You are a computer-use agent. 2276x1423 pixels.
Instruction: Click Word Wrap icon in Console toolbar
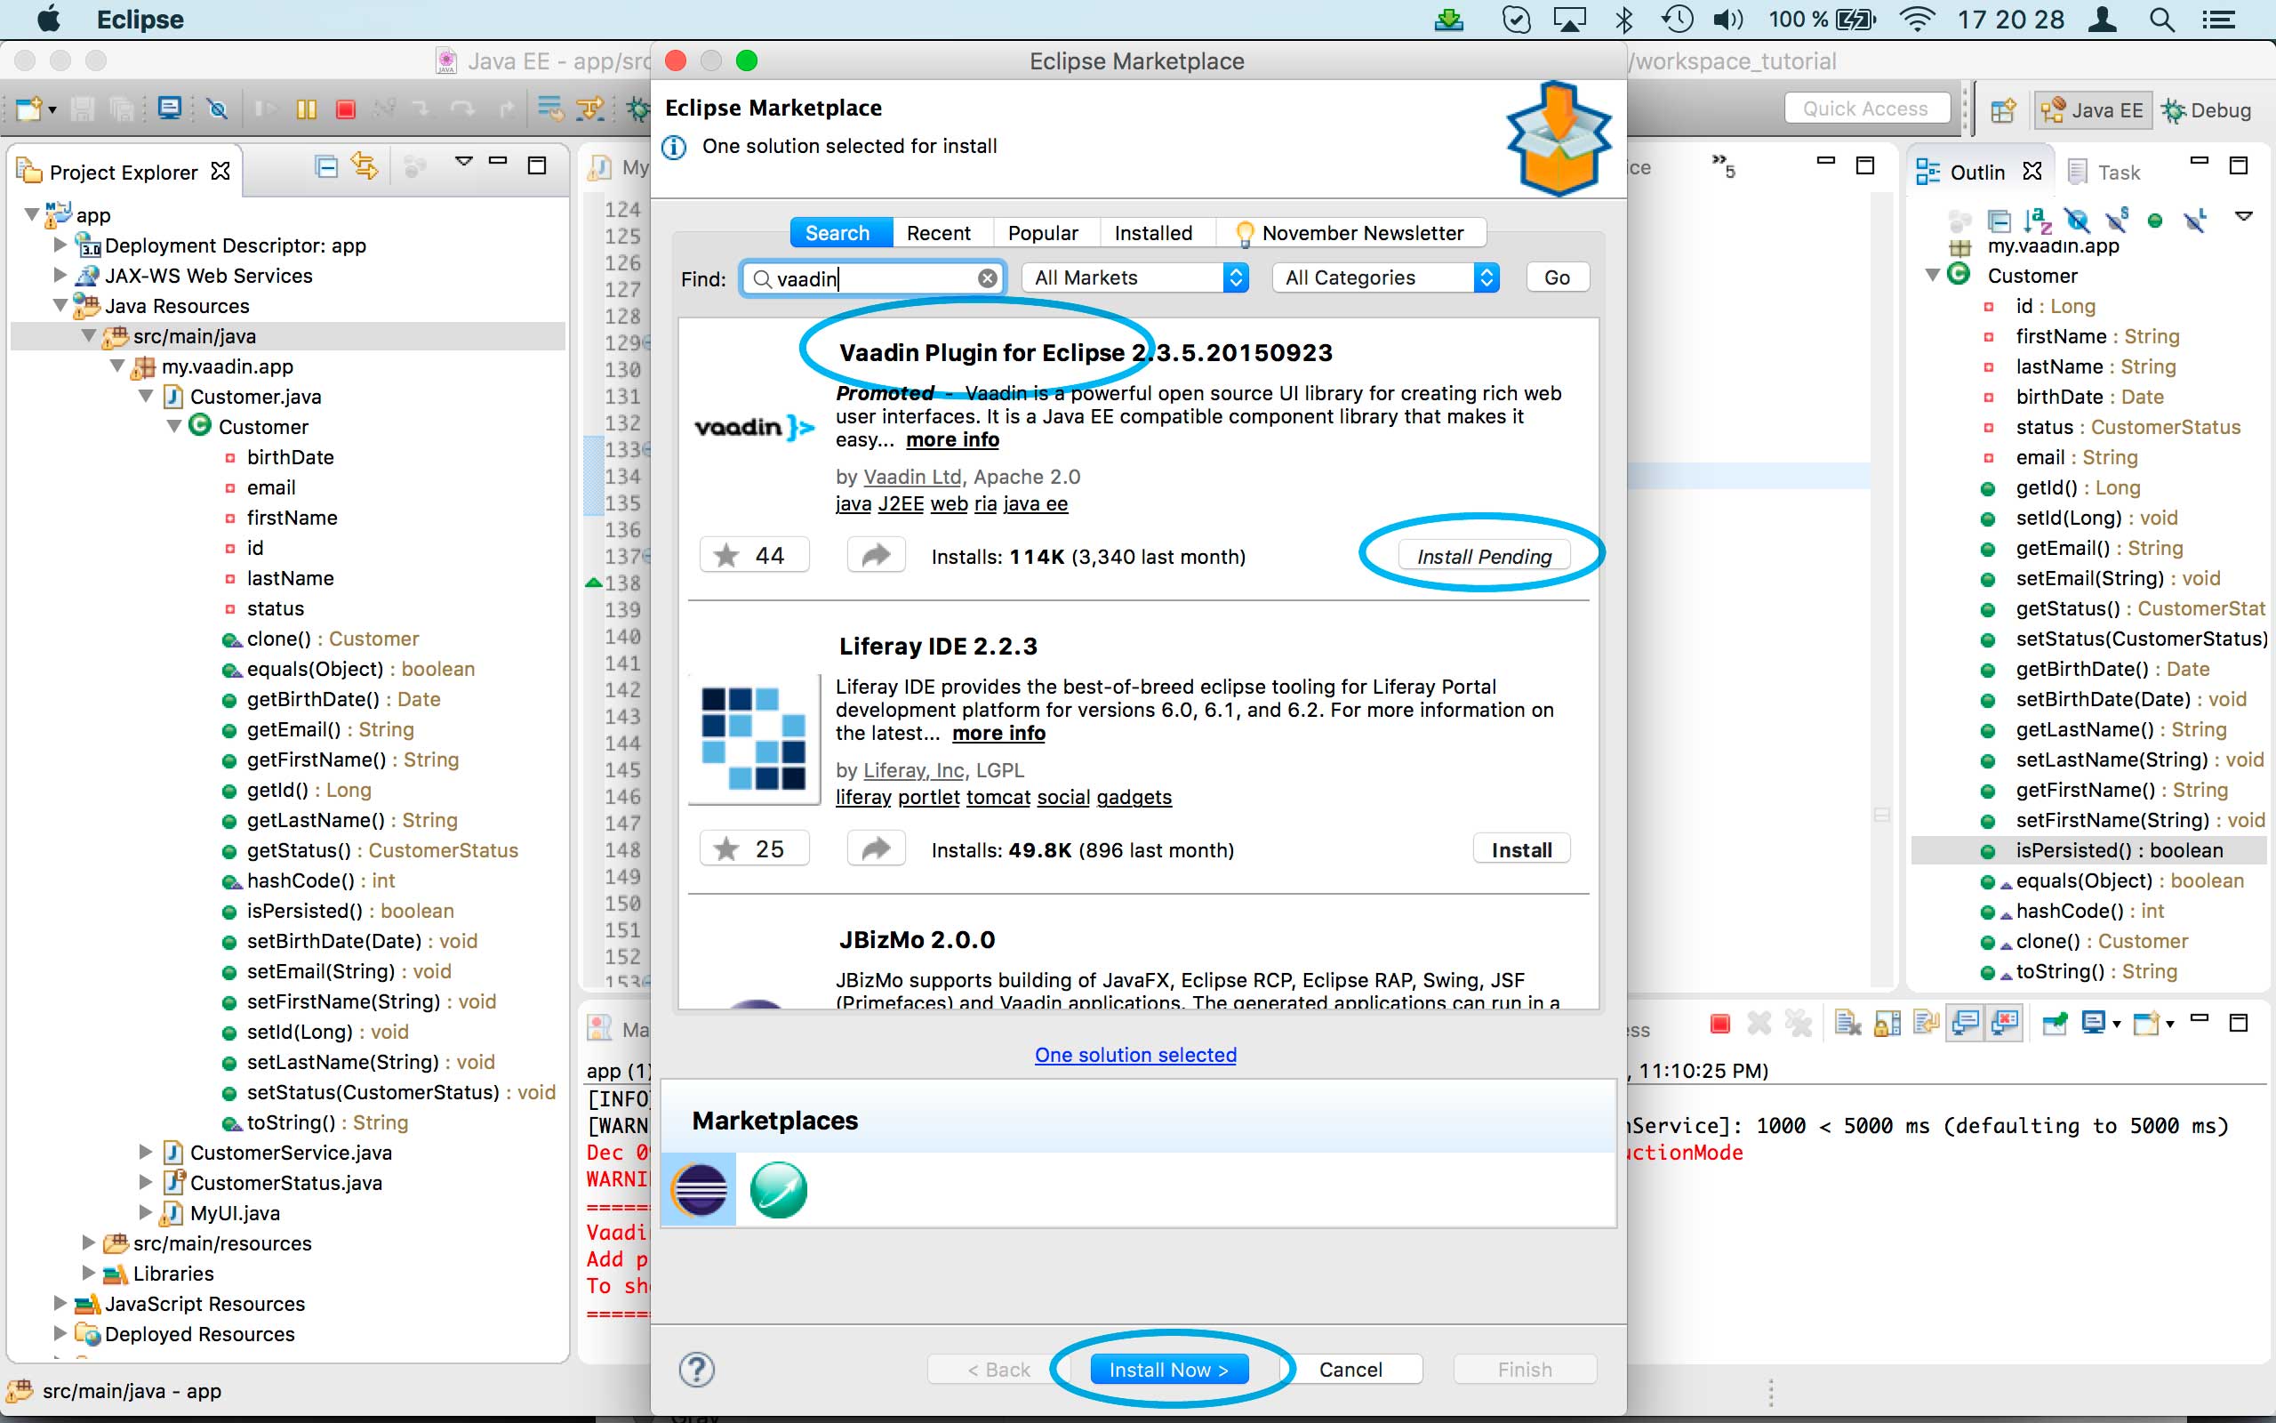point(1925,1023)
